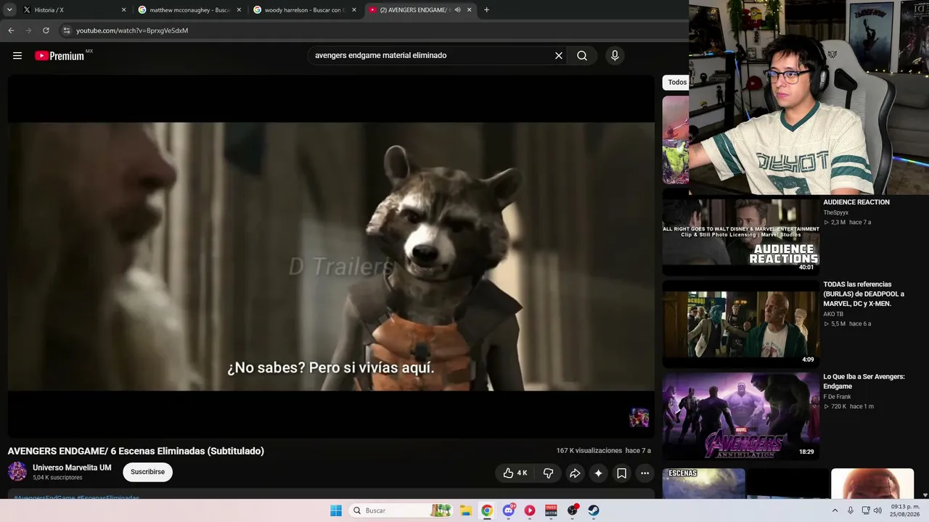
Task: Open the Windows Start menu
Action: (x=336, y=510)
